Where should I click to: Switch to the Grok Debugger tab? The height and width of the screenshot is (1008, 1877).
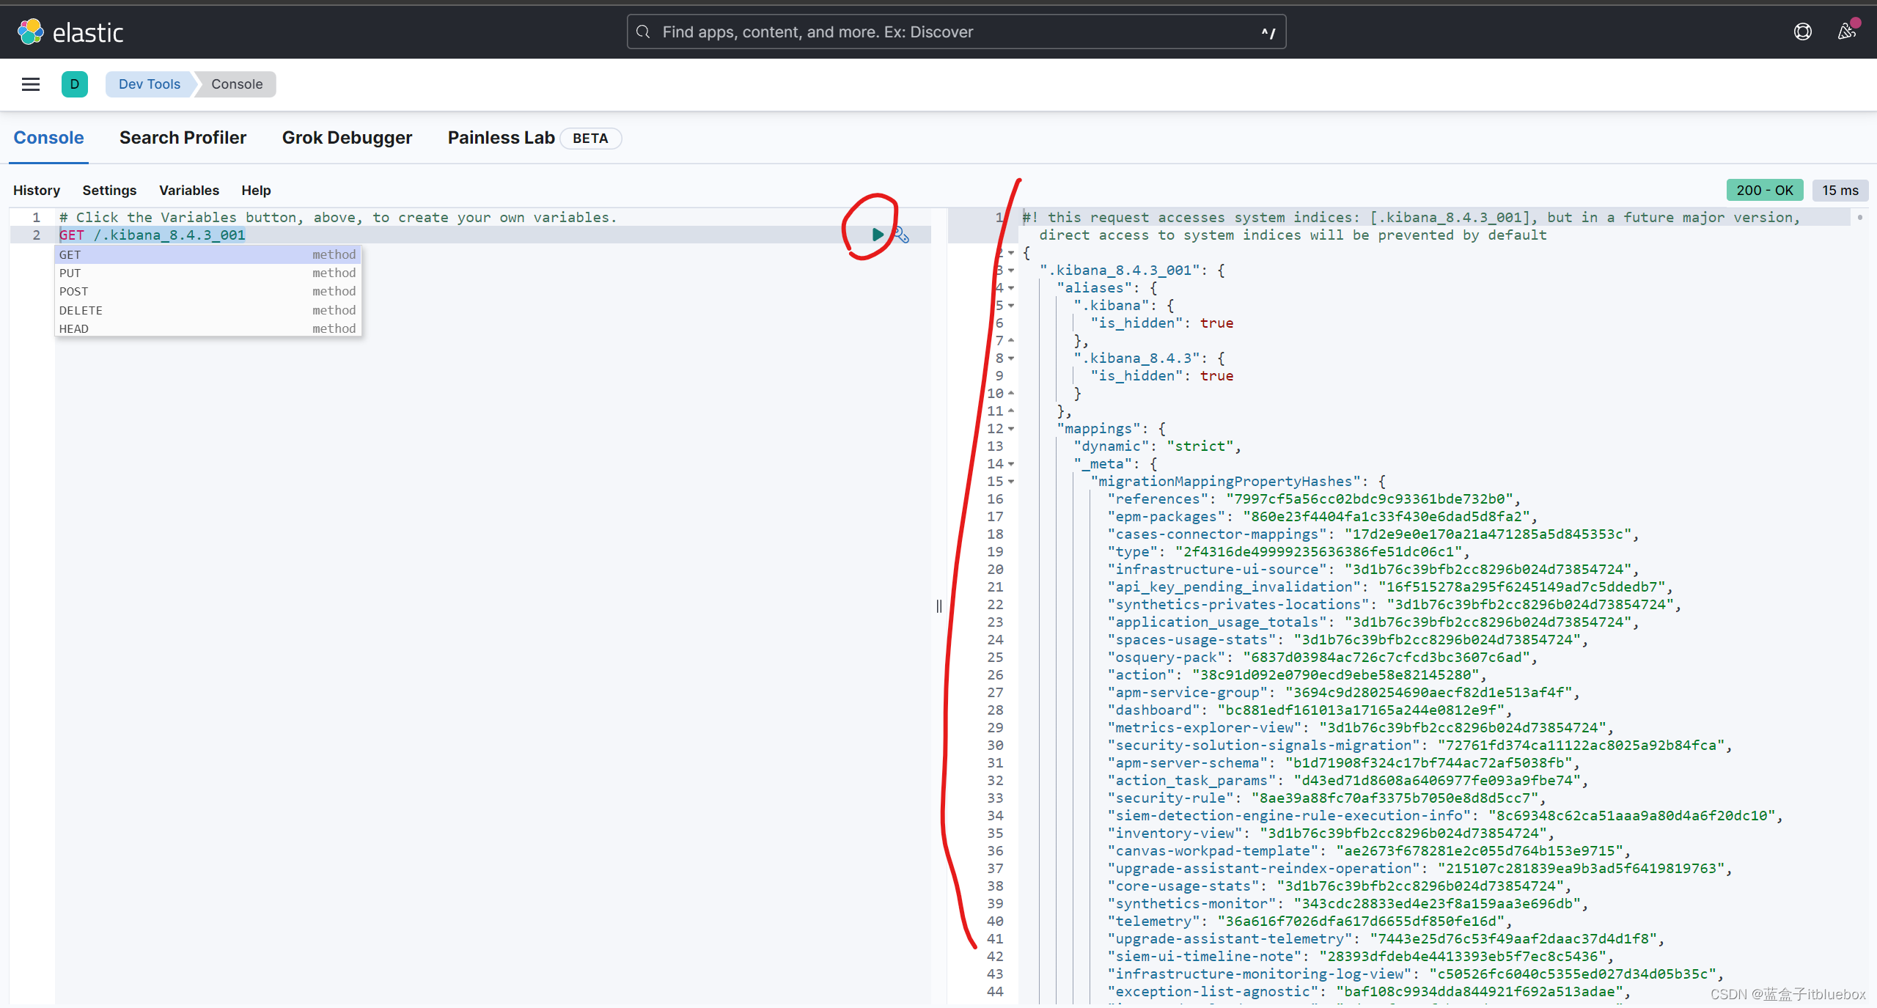click(x=346, y=136)
